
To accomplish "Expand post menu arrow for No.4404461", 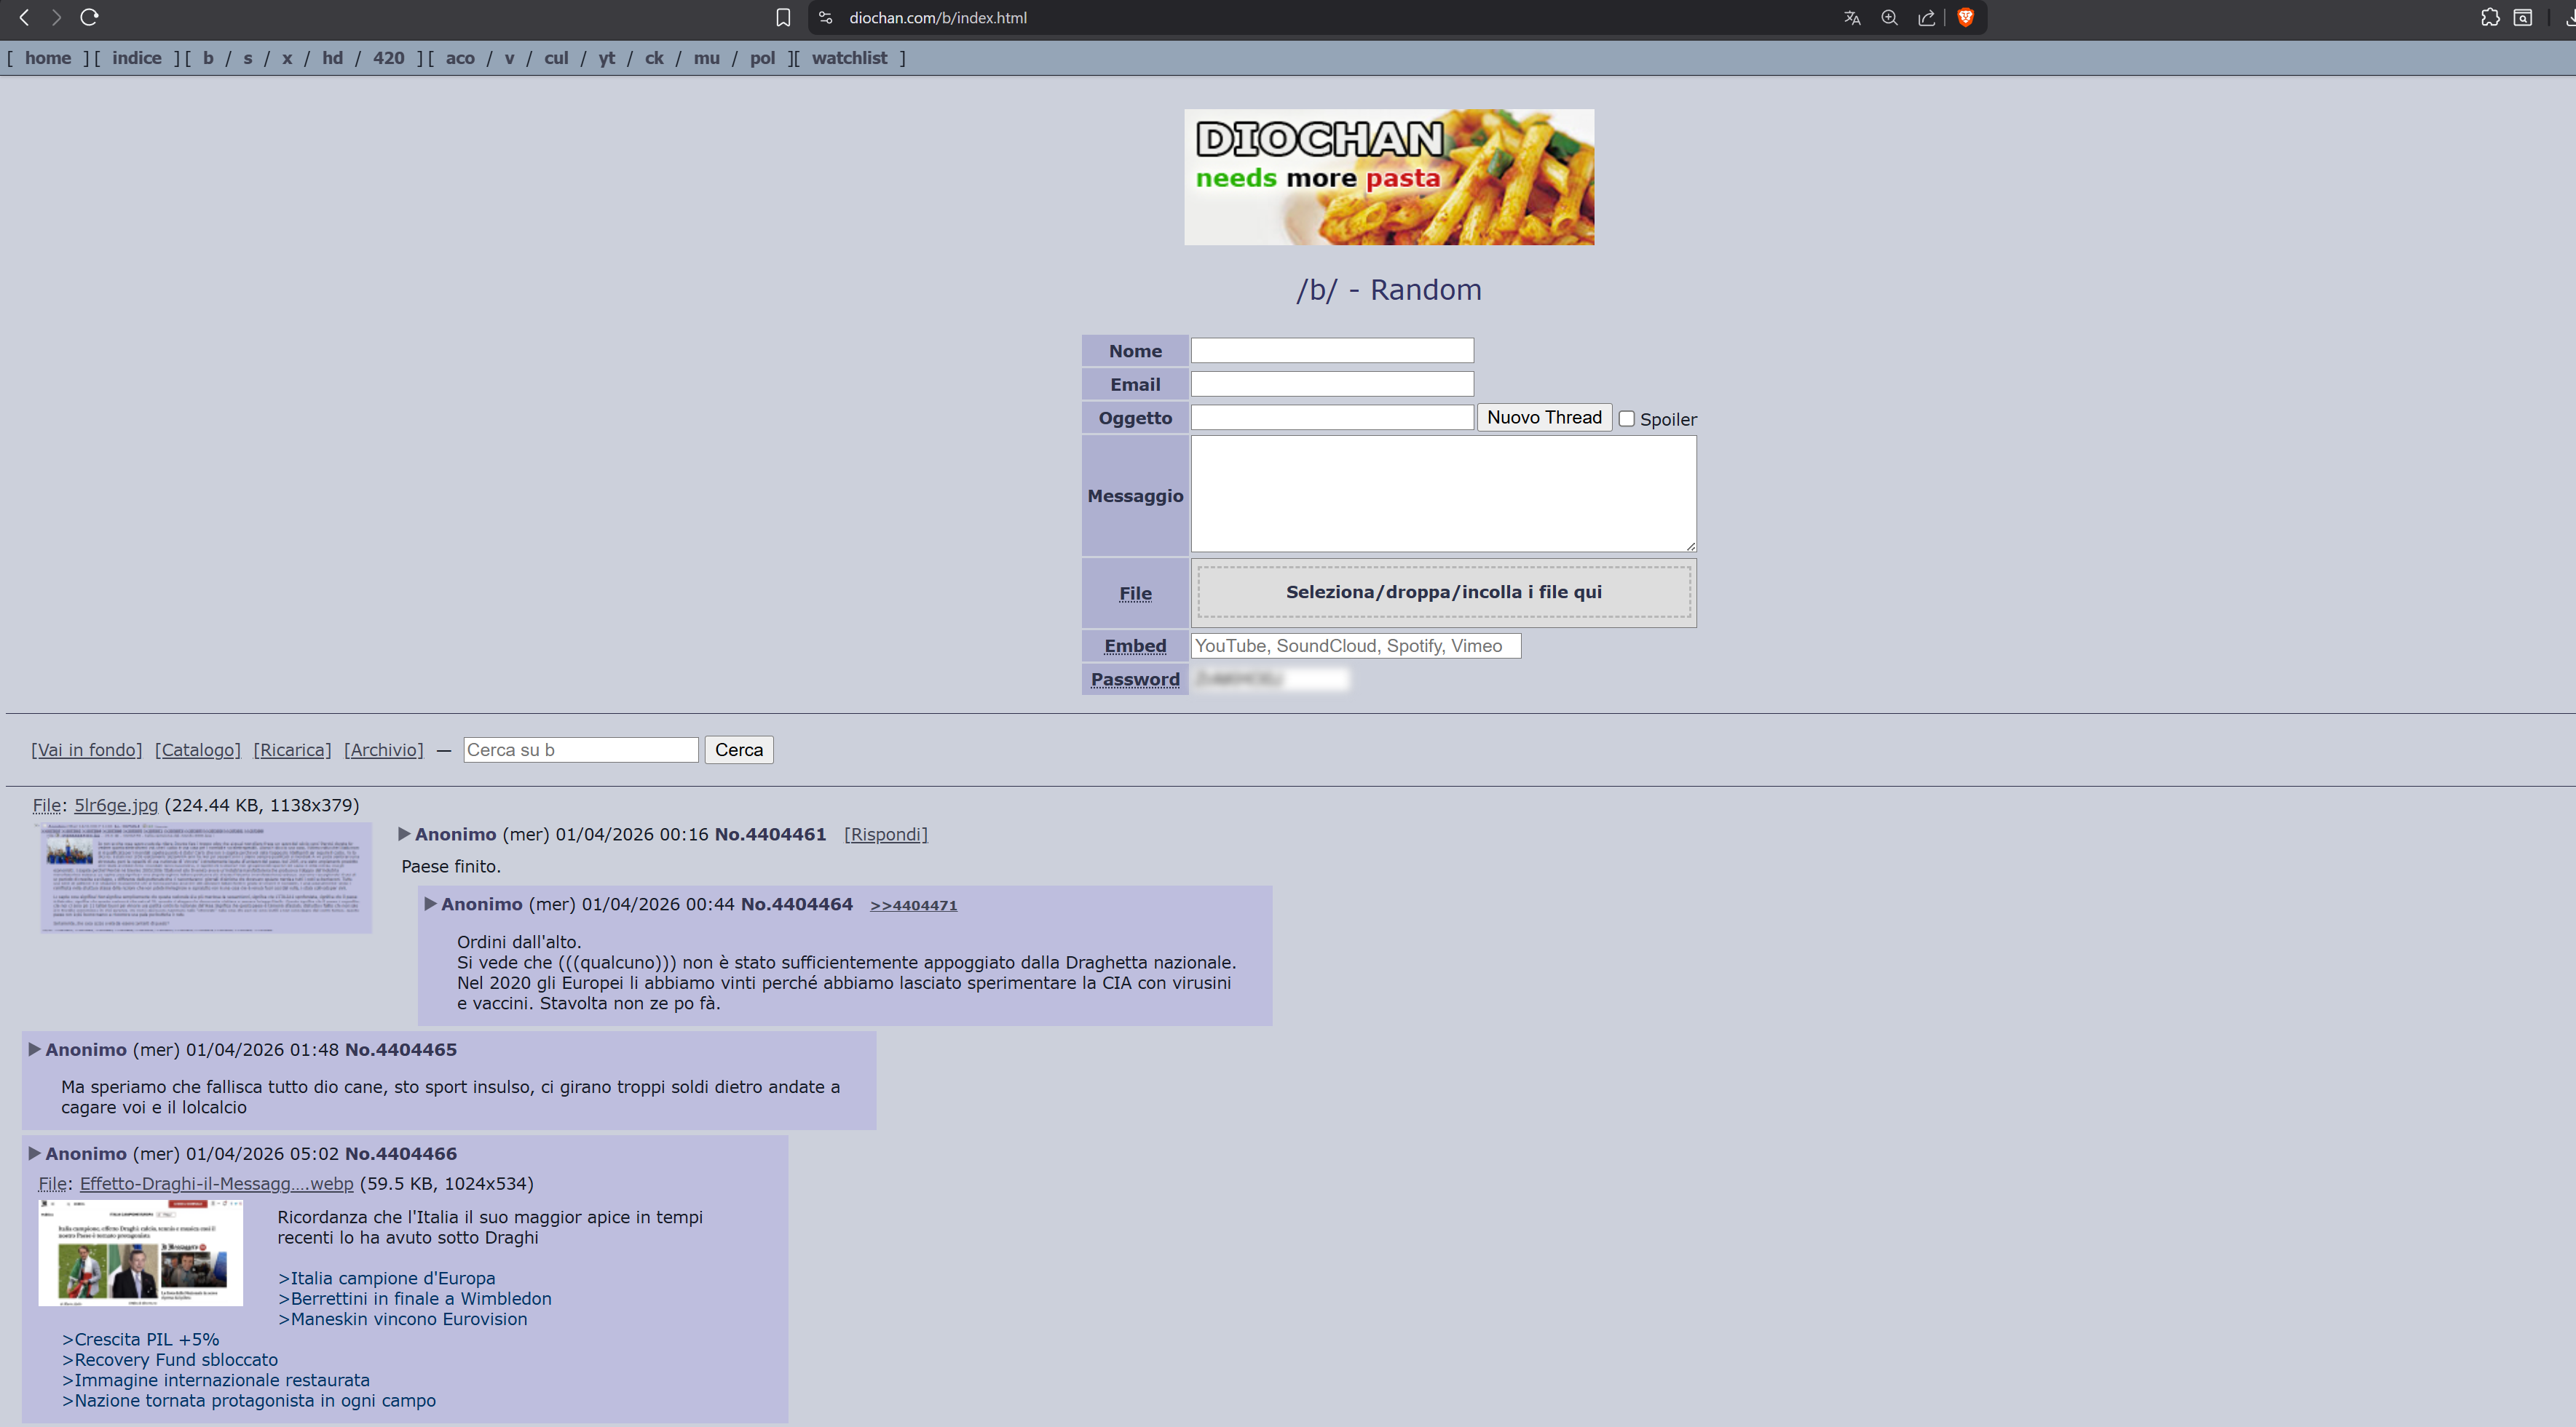I will [x=404, y=833].
